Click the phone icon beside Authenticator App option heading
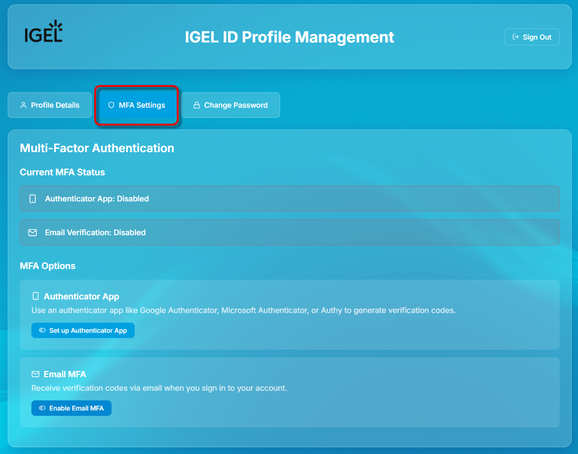Image resolution: width=578 pixels, height=454 pixels. (35, 296)
